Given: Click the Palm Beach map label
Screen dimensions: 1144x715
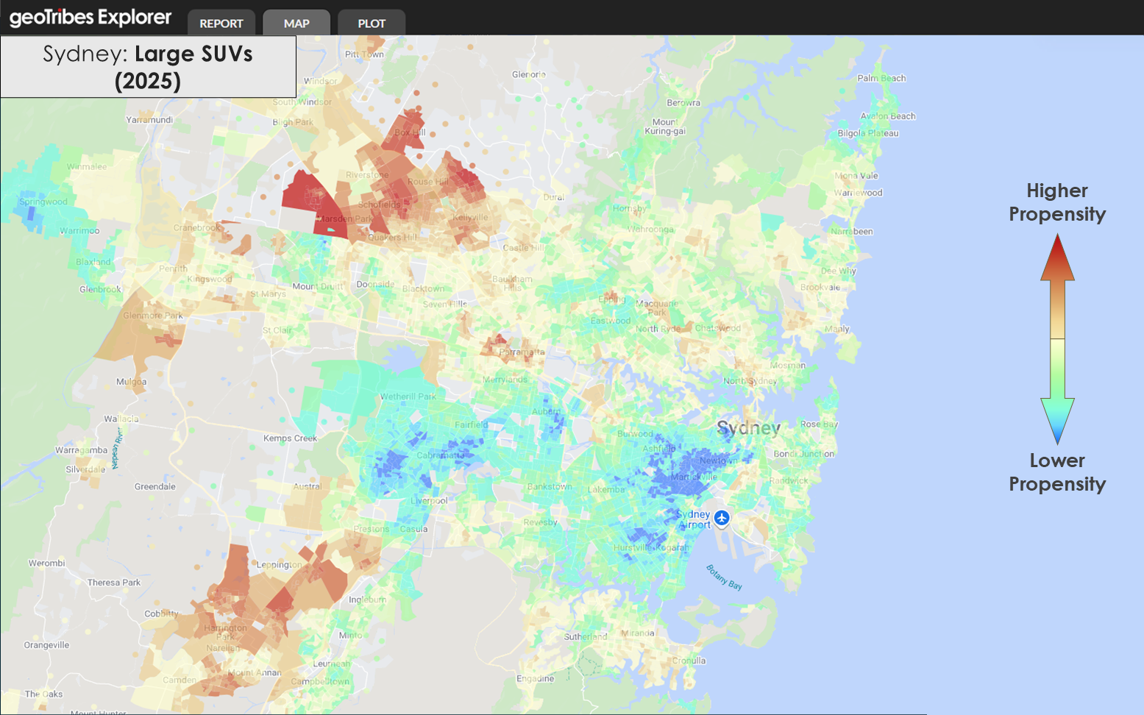Looking at the screenshot, I should click(881, 78).
